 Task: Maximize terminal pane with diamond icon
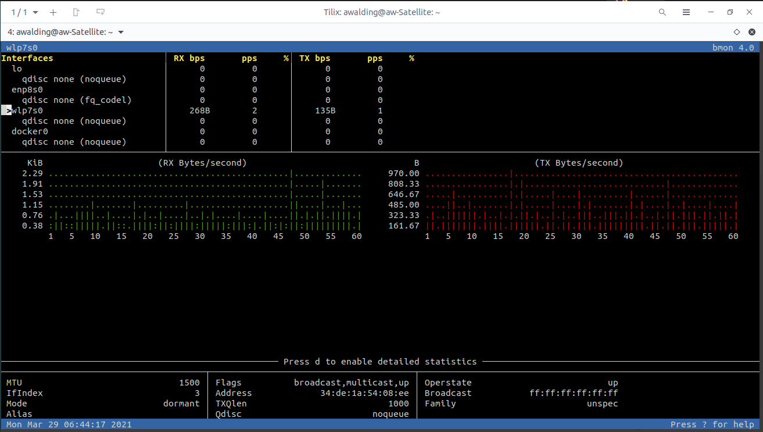point(736,32)
